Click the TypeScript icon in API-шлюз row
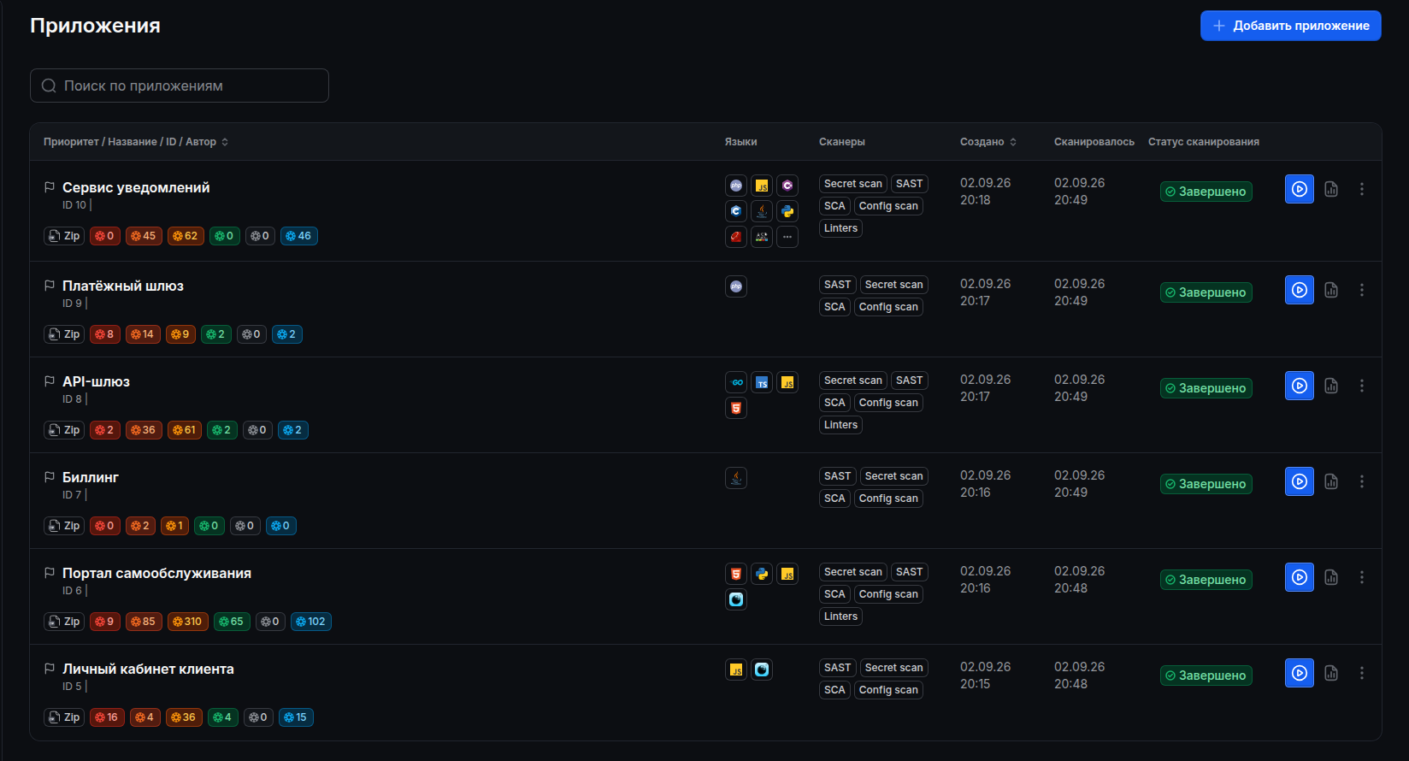This screenshot has width=1409, height=761. [x=762, y=382]
